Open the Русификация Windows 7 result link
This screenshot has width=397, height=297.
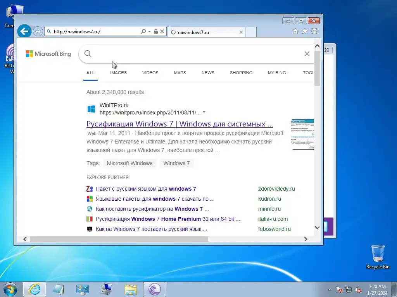(x=180, y=124)
